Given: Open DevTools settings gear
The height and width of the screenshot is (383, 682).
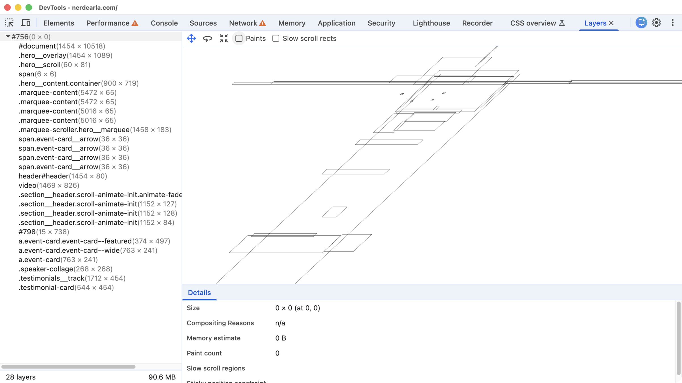Looking at the screenshot, I should click(x=656, y=23).
